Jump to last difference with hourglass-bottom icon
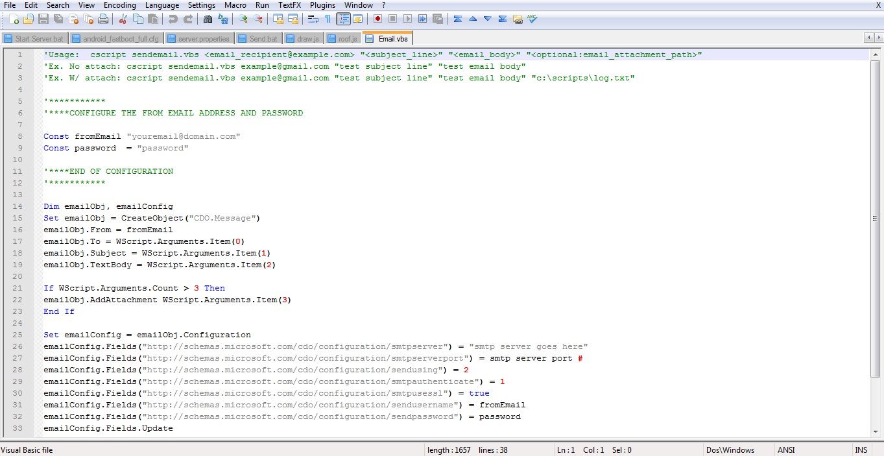Image resolution: width=884 pixels, height=456 pixels. tap(503, 19)
